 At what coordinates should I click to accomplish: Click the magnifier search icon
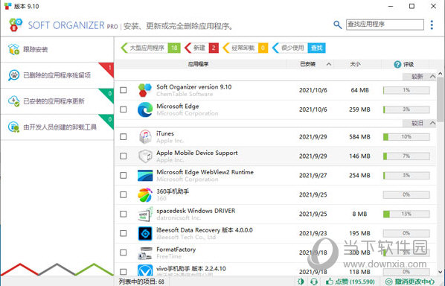[337, 25]
